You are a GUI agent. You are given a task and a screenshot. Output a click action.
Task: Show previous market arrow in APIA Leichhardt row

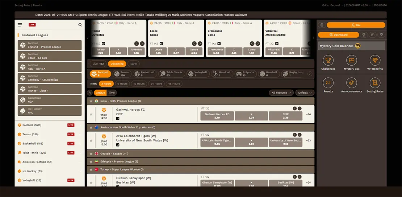[x=295, y=135]
